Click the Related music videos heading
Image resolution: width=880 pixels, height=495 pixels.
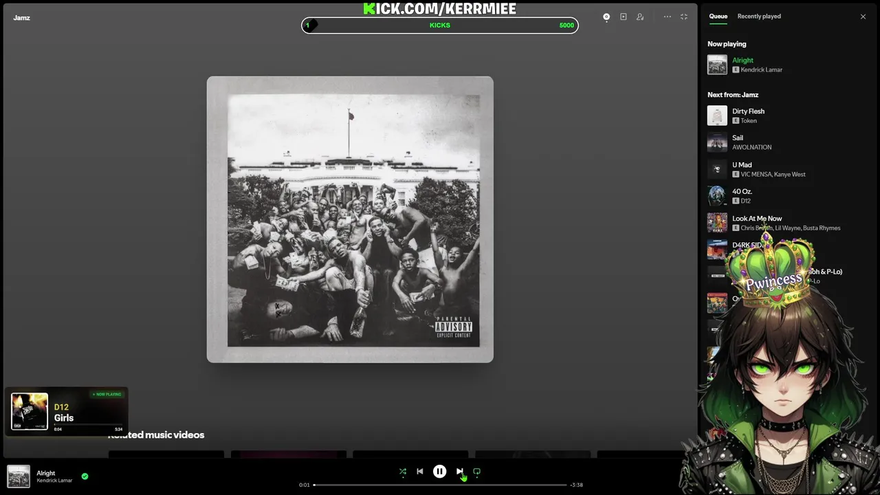tap(156, 435)
